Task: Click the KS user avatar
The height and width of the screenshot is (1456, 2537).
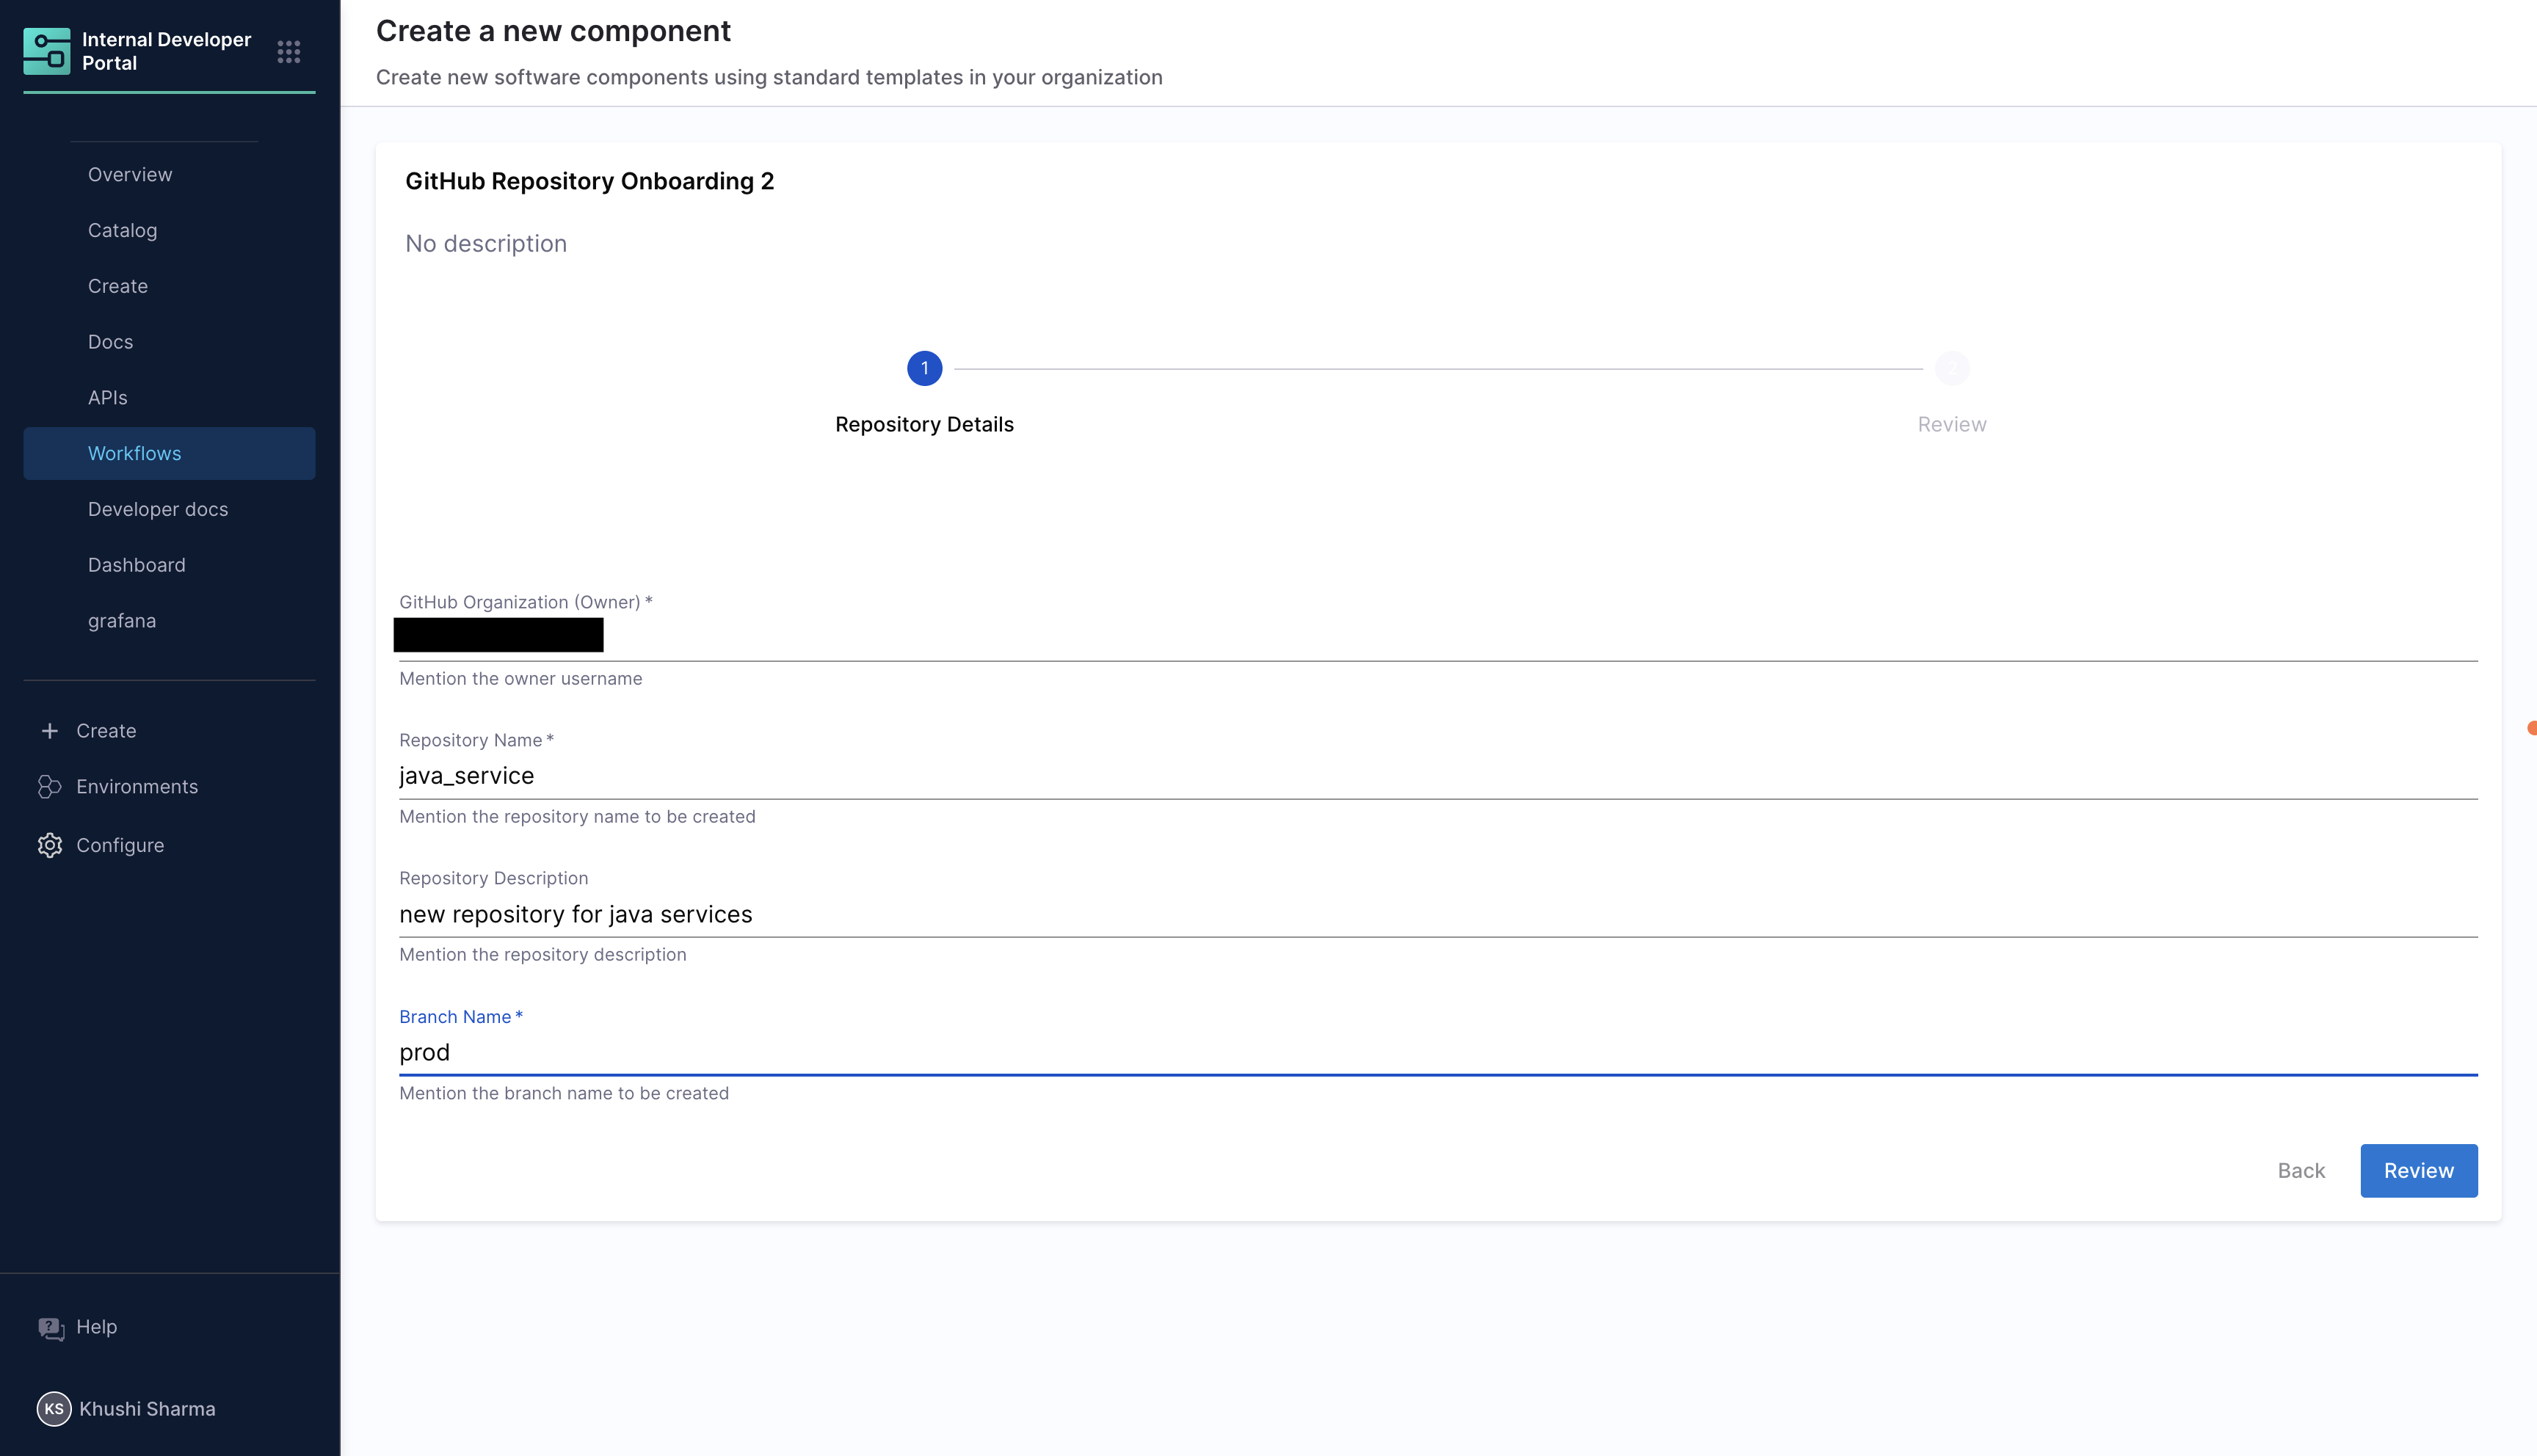Action: tap(54, 1408)
